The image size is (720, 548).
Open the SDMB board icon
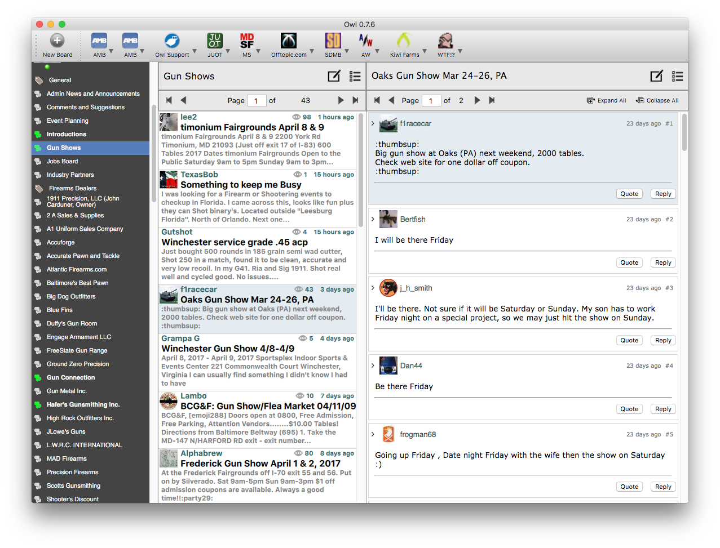(333, 41)
